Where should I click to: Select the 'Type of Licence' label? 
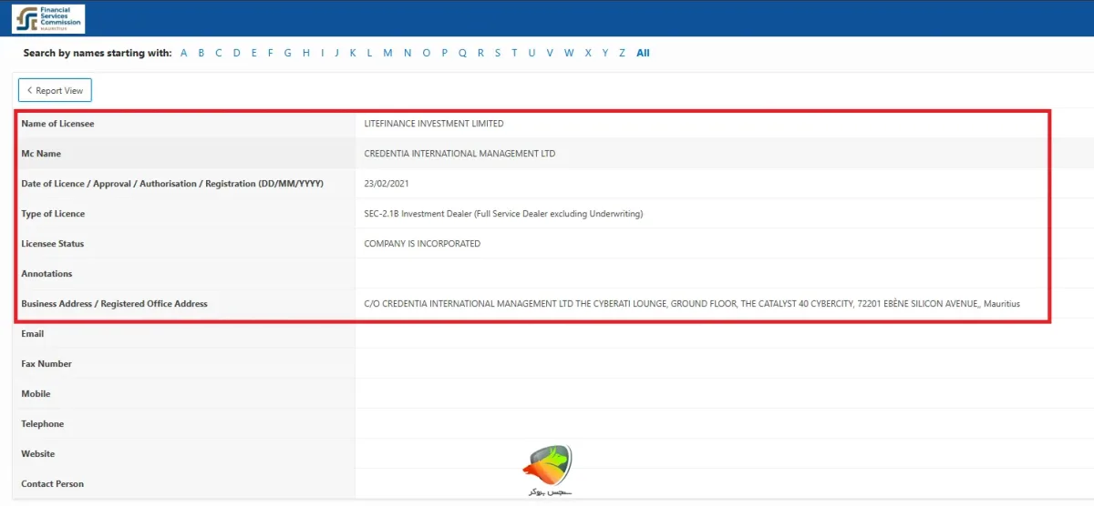[x=53, y=214]
